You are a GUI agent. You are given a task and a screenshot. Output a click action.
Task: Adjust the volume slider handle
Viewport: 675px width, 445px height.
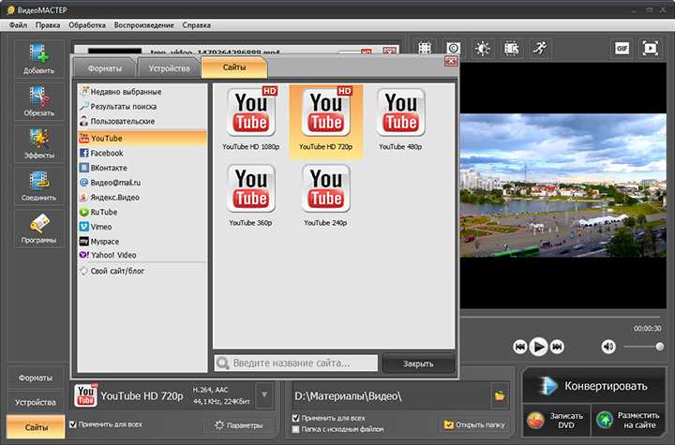pyautogui.click(x=659, y=347)
